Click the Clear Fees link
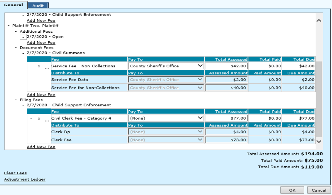The height and width of the screenshot is (195, 332). click(x=15, y=173)
